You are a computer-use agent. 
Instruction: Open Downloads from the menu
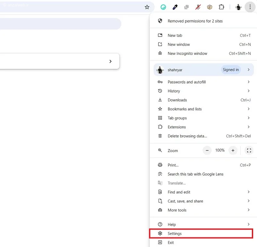[x=203, y=100]
